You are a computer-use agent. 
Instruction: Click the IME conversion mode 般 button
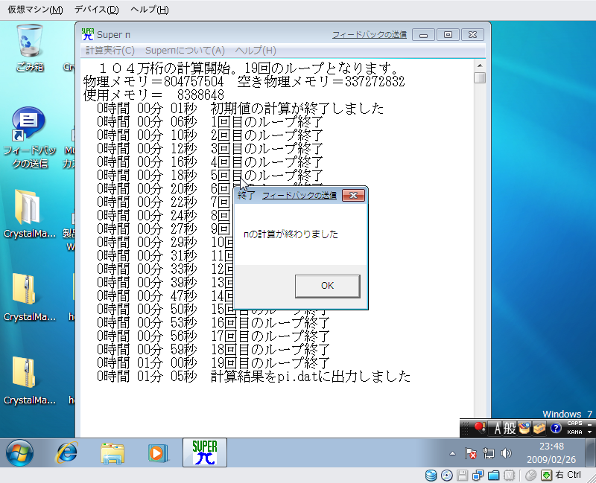(510, 429)
